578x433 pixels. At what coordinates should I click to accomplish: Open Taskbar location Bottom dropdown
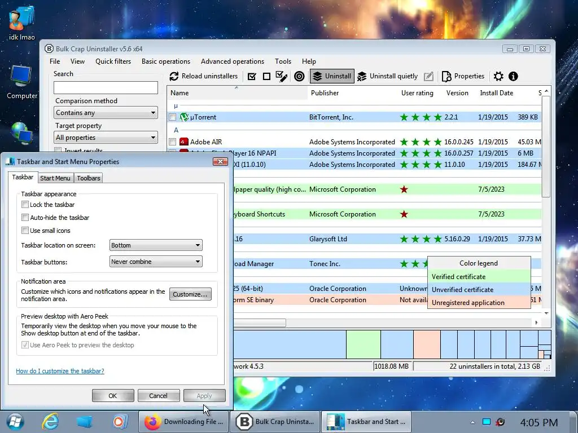tap(156, 245)
